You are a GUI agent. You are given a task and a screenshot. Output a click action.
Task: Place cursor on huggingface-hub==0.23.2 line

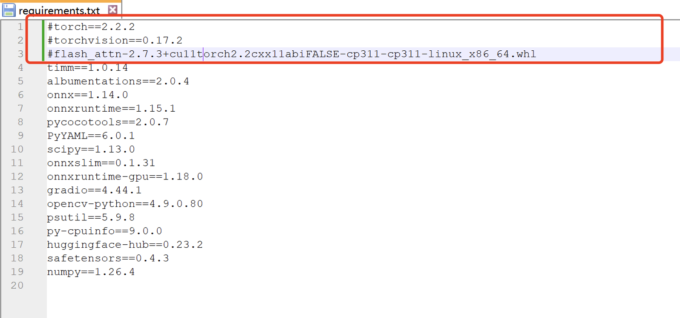pos(125,245)
